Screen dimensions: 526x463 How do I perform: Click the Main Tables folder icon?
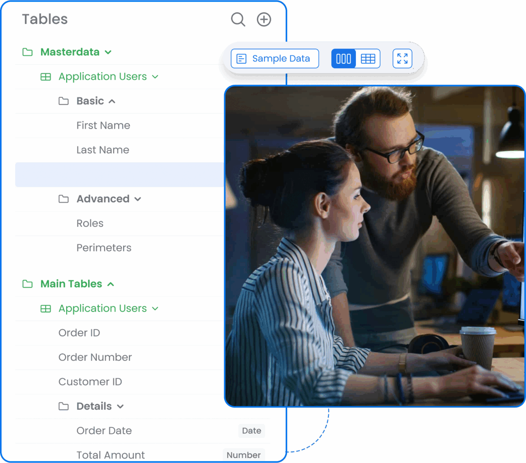click(28, 284)
